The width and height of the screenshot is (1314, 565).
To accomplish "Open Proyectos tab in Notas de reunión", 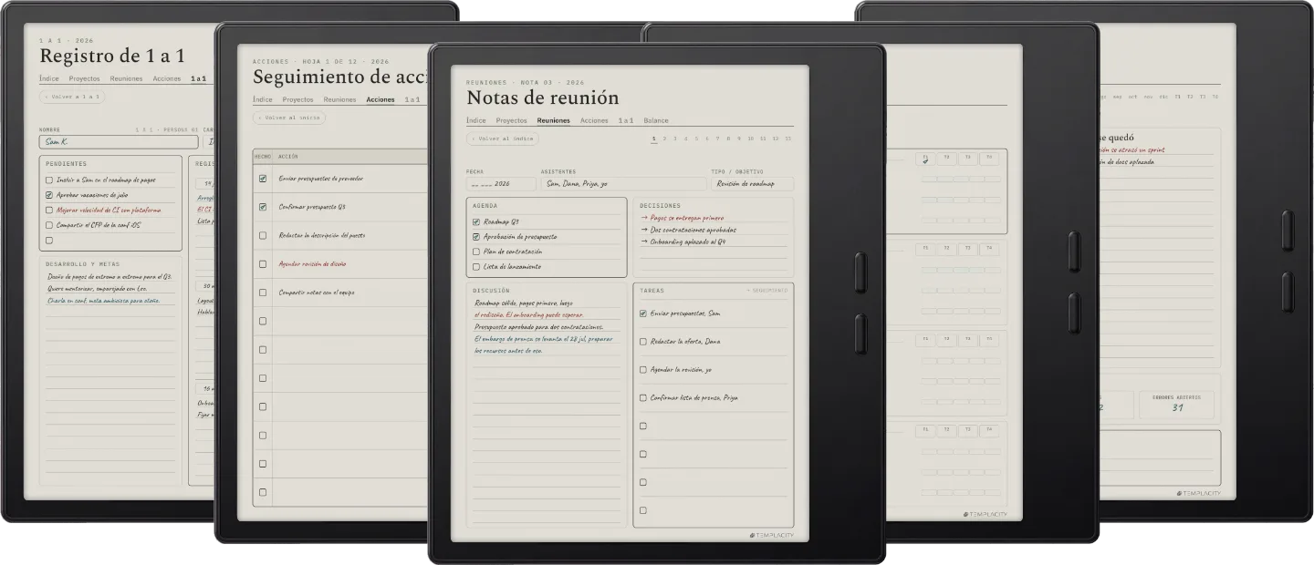I will click(x=511, y=120).
